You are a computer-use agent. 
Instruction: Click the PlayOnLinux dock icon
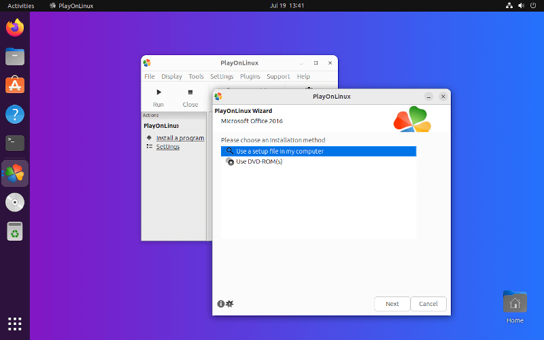pos(15,173)
